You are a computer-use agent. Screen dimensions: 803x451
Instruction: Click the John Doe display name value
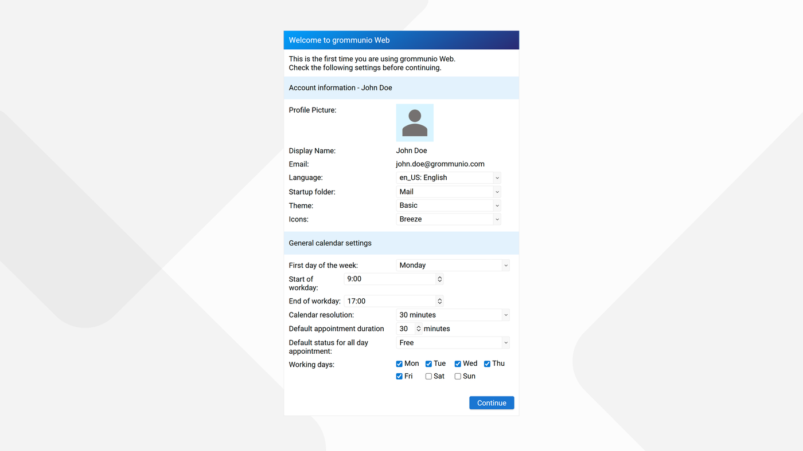pos(411,151)
